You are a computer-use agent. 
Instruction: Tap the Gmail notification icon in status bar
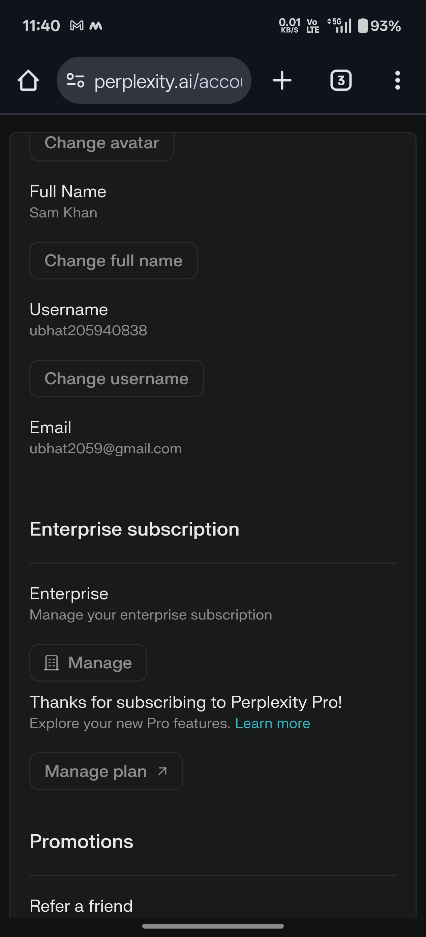pos(77,26)
